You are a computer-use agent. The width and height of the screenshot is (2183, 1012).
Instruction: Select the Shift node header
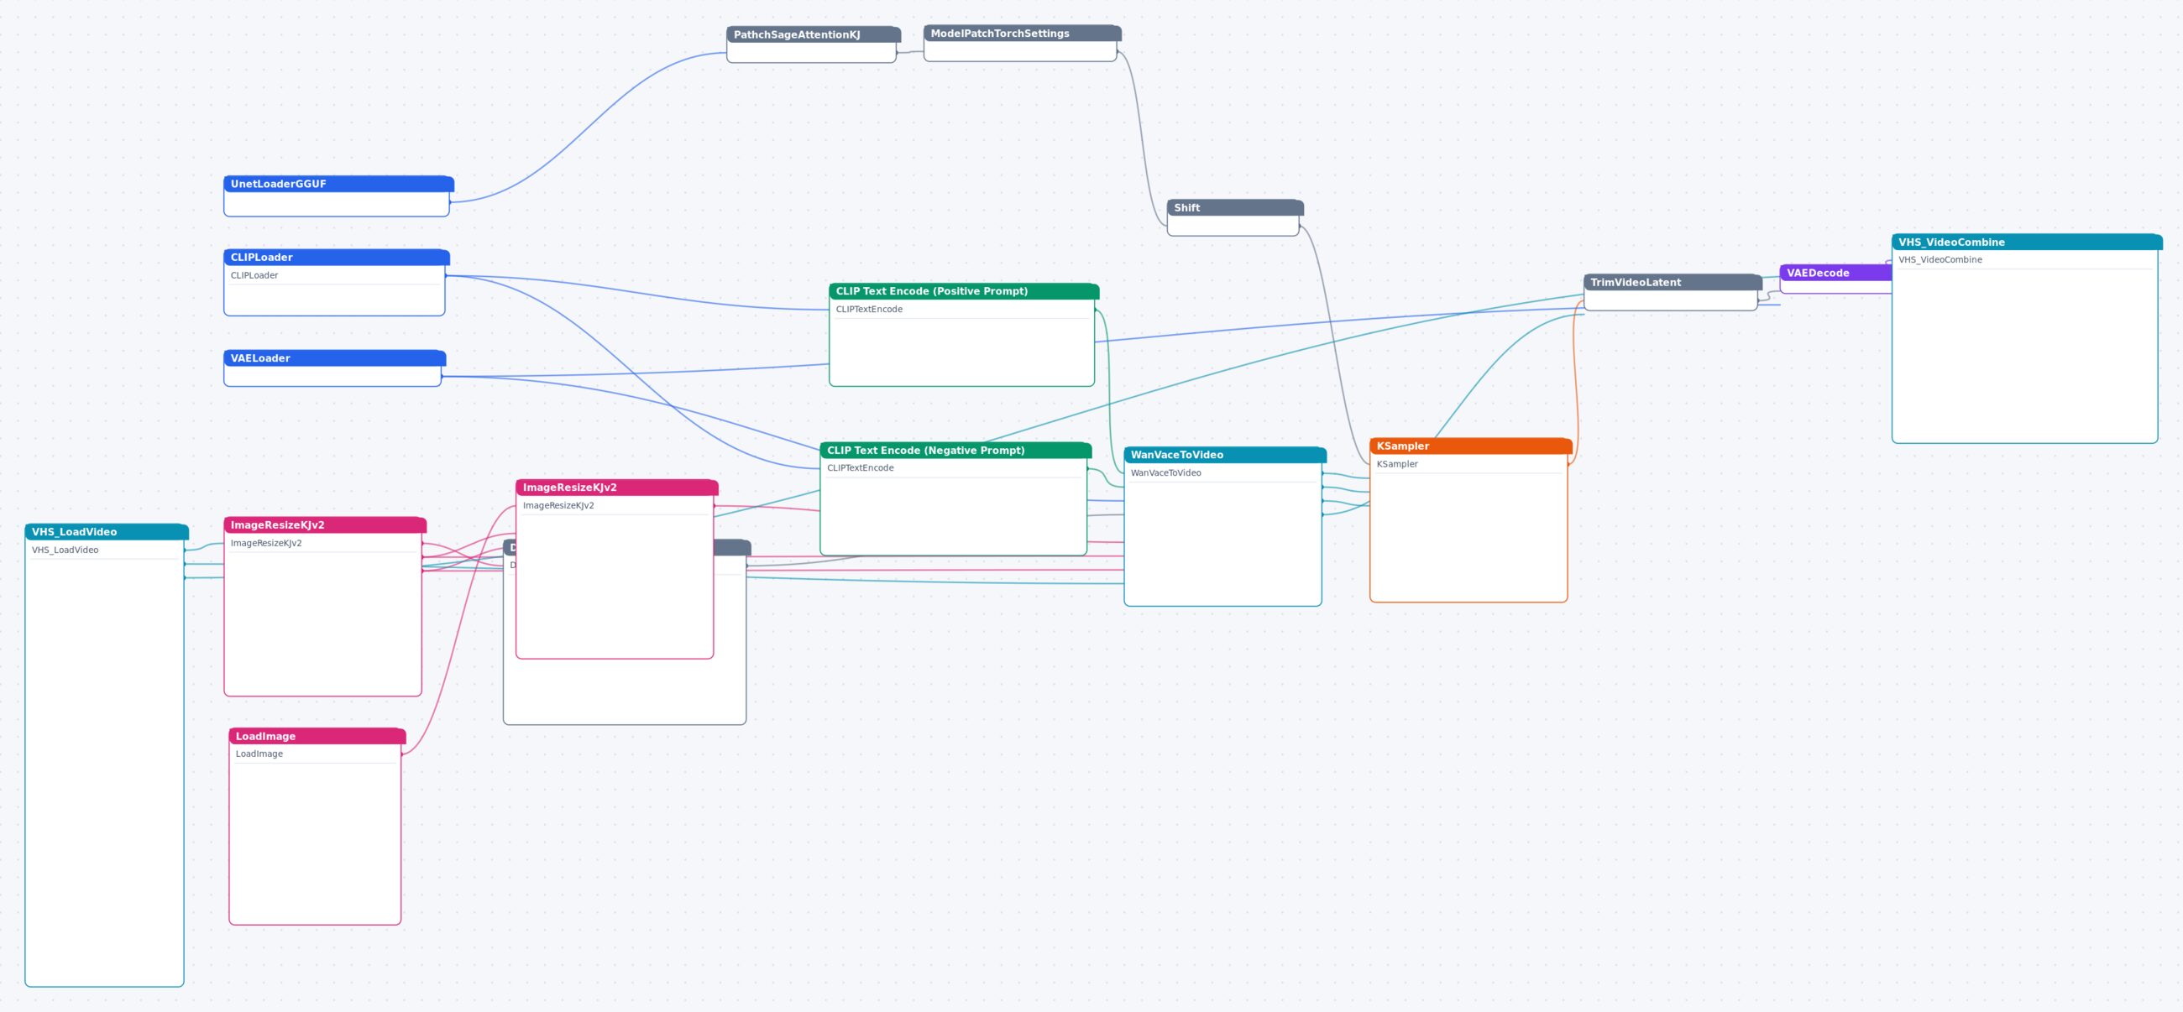pos(1235,207)
